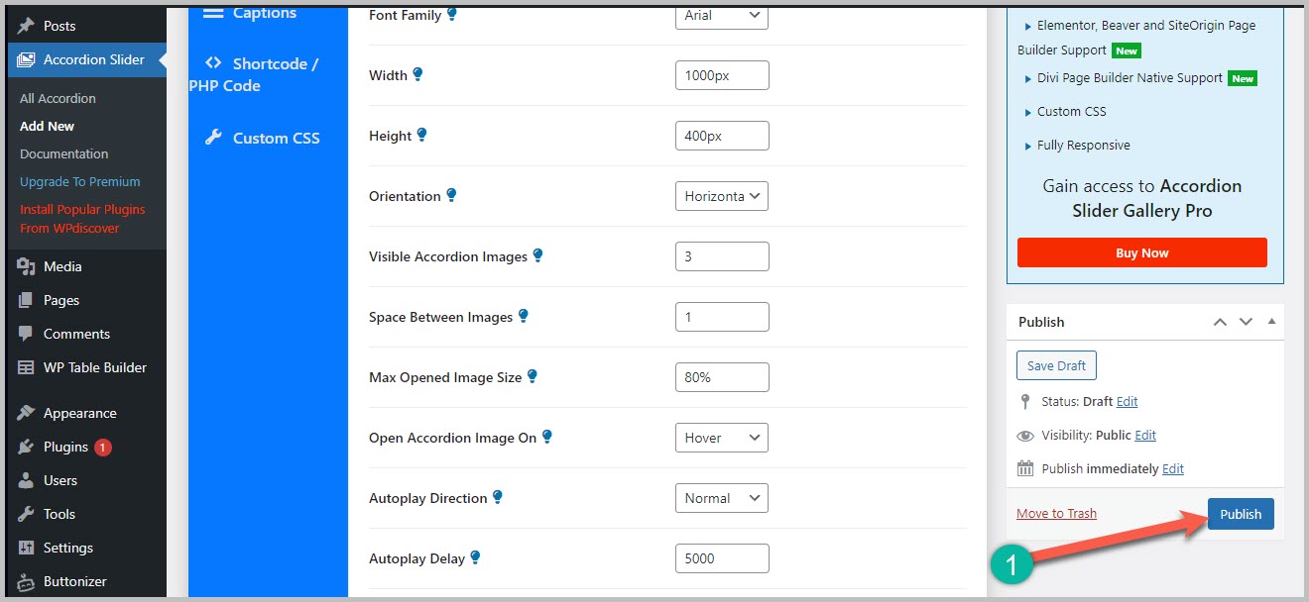Click the Space Between Images help bulb
This screenshot has height=602, width=1309.
pyautogui.click(x=524, y=316)
